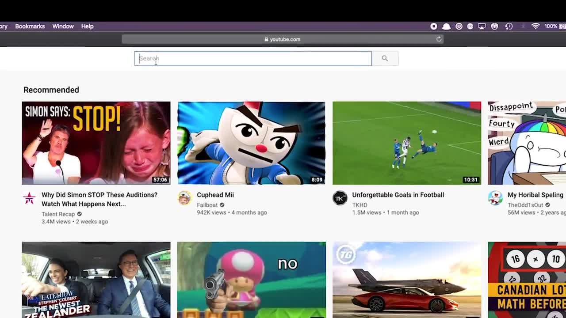Viewport: 566px width, 318px height.
Task: Open the Window menu
Action: 63,26
